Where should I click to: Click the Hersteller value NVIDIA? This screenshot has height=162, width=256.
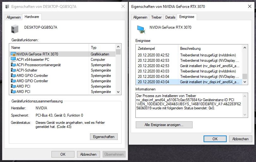pyautogui.click(x=41, y=108)
